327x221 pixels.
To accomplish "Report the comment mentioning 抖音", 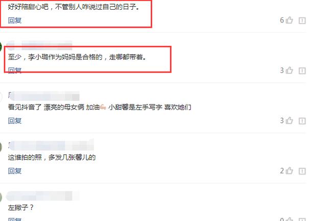I will [x=302, y=121].
